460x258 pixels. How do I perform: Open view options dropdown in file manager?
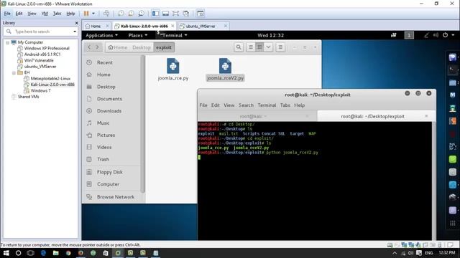tap(268, 47)
